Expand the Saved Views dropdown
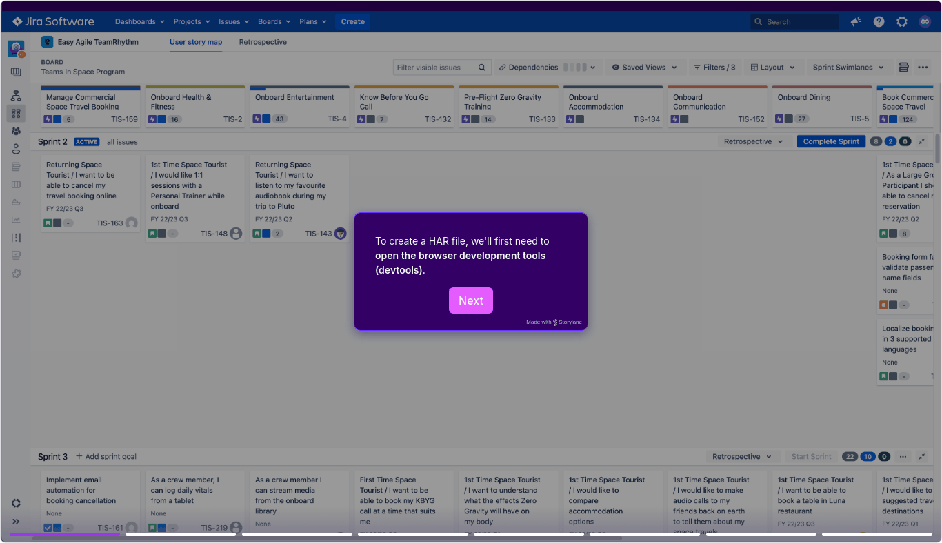 (x=644, y=68)
